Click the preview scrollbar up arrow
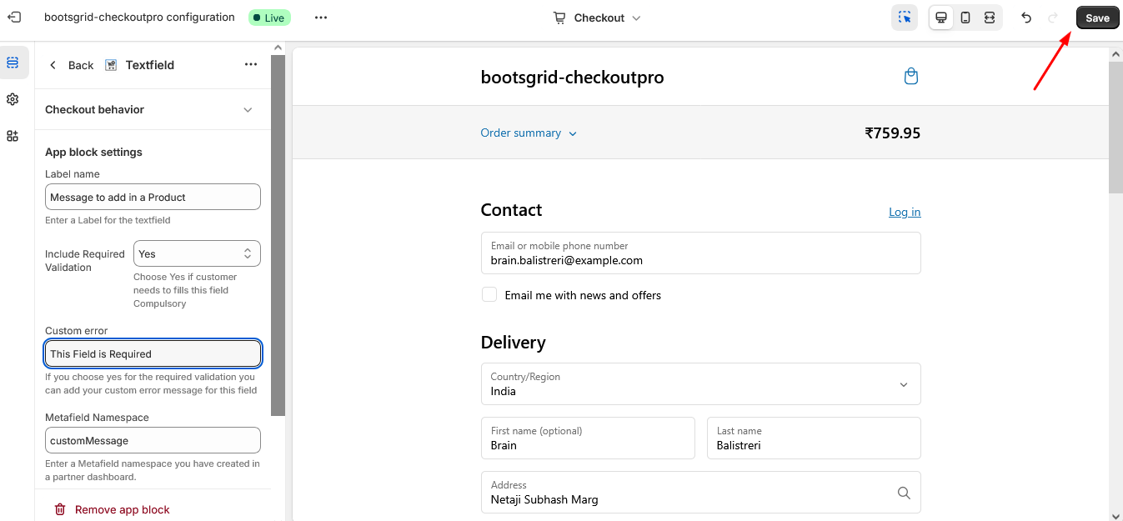 (1115, 53)
